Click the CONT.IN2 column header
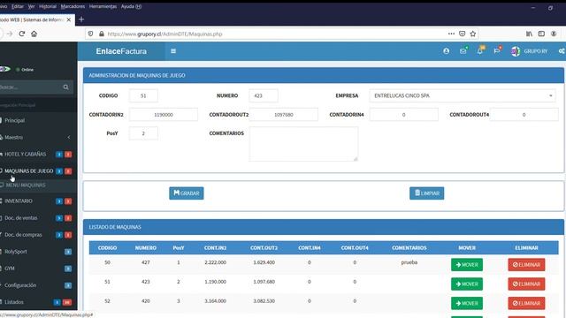This screenshot has width=566, height=318. (x=215, y=247)
